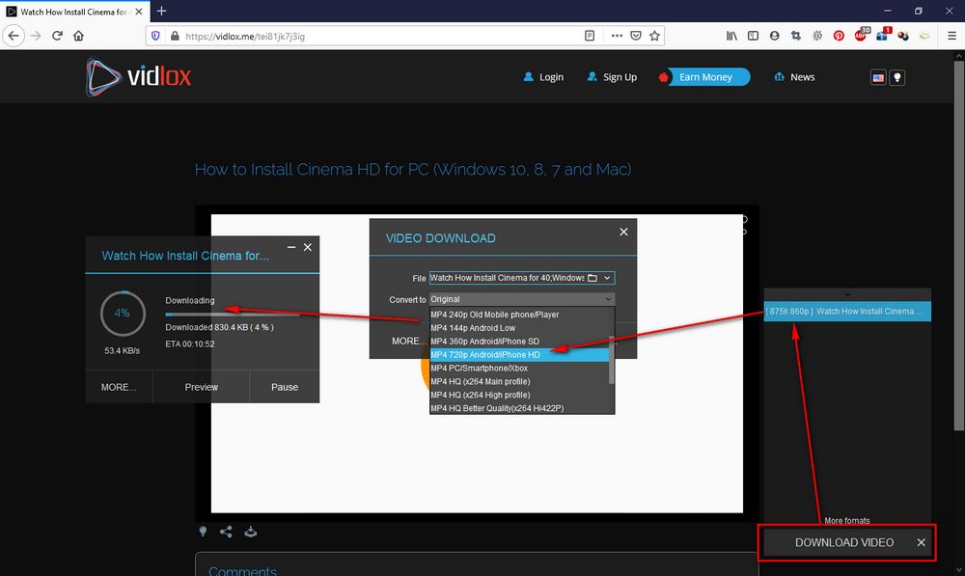Open News link
The width and height of the screenshot is (965, 576).
794,77
